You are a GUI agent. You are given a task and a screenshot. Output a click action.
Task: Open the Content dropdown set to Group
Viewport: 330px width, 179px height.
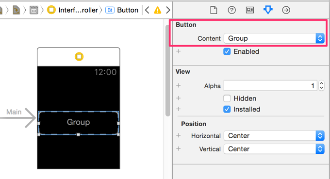point(274,38)
